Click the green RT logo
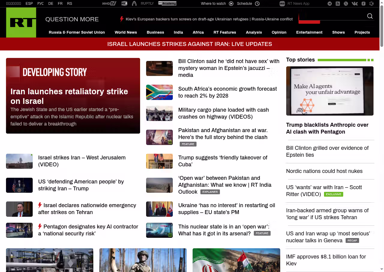The width and height of the screenshot is (384, 272). 21,23
